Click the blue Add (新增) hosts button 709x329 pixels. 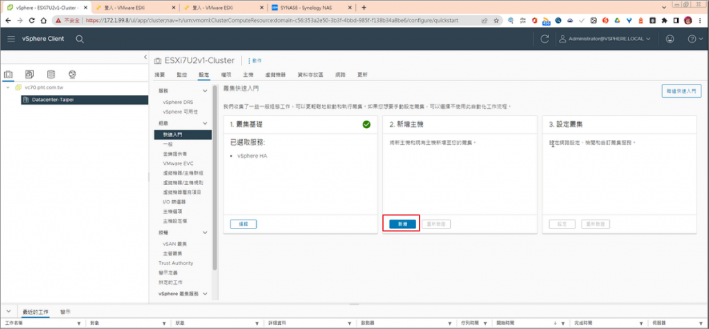tap(402, 224)
